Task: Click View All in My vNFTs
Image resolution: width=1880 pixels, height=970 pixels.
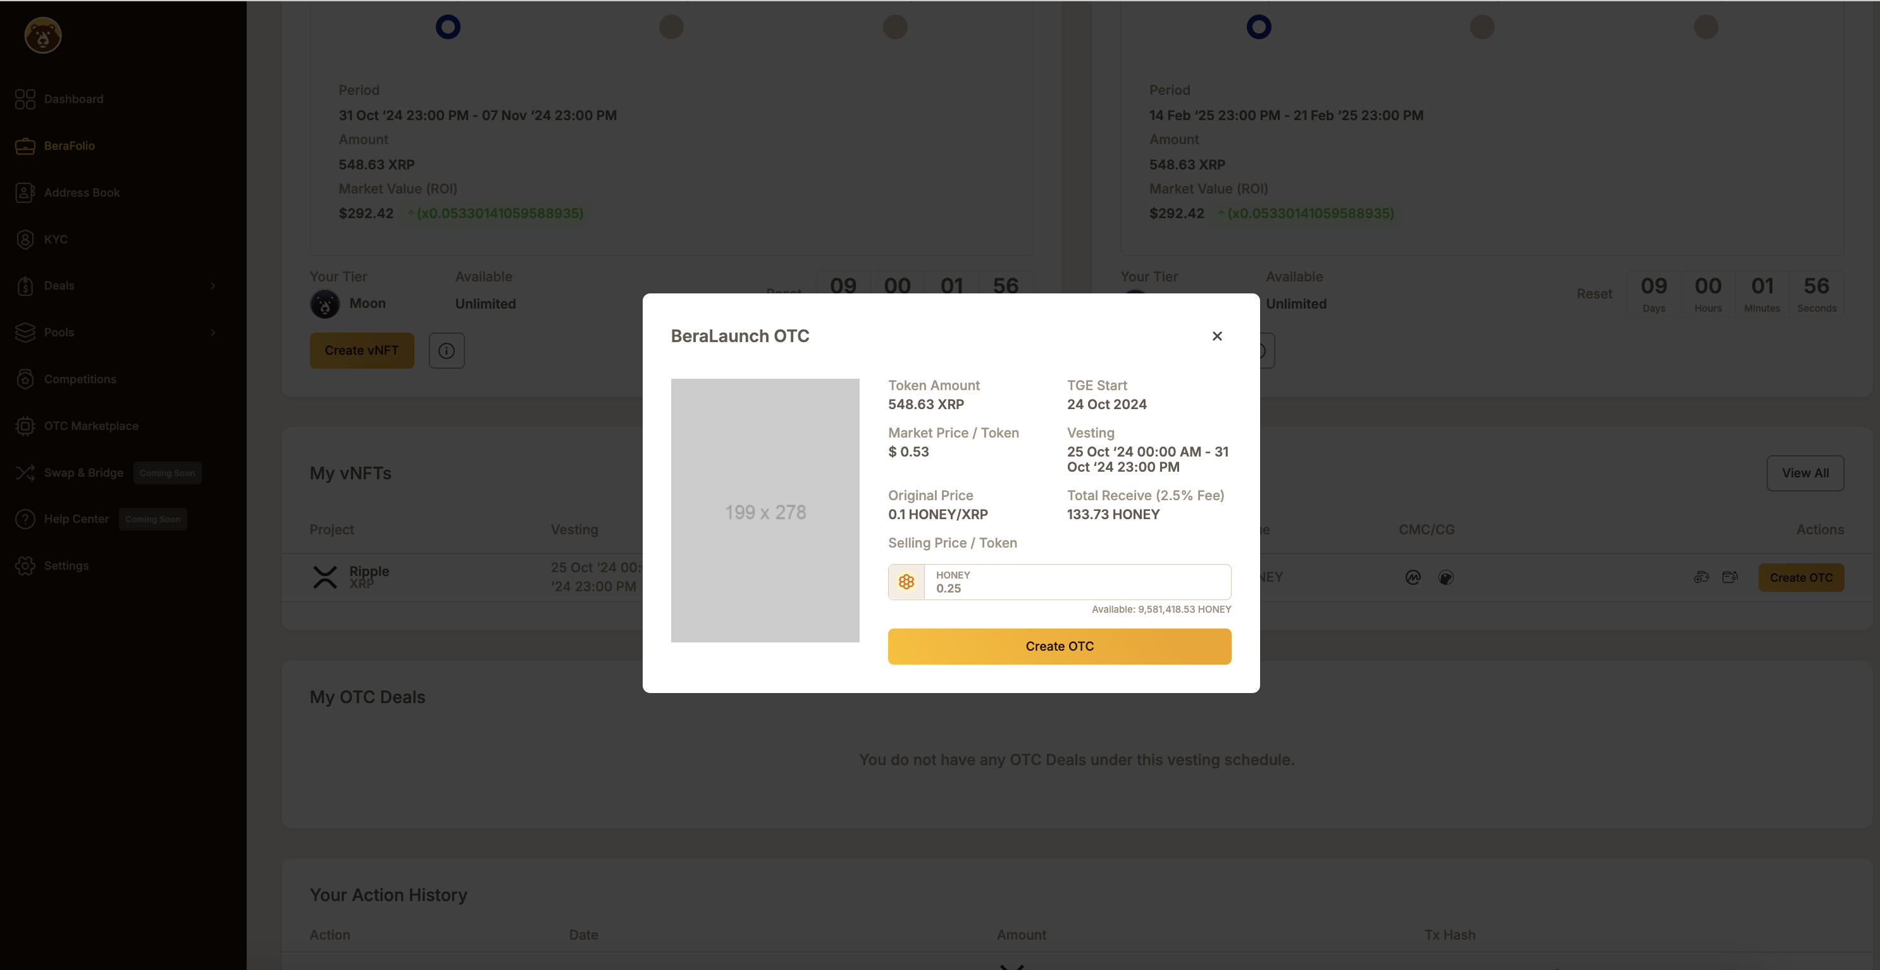Action: click(1804, 474)
